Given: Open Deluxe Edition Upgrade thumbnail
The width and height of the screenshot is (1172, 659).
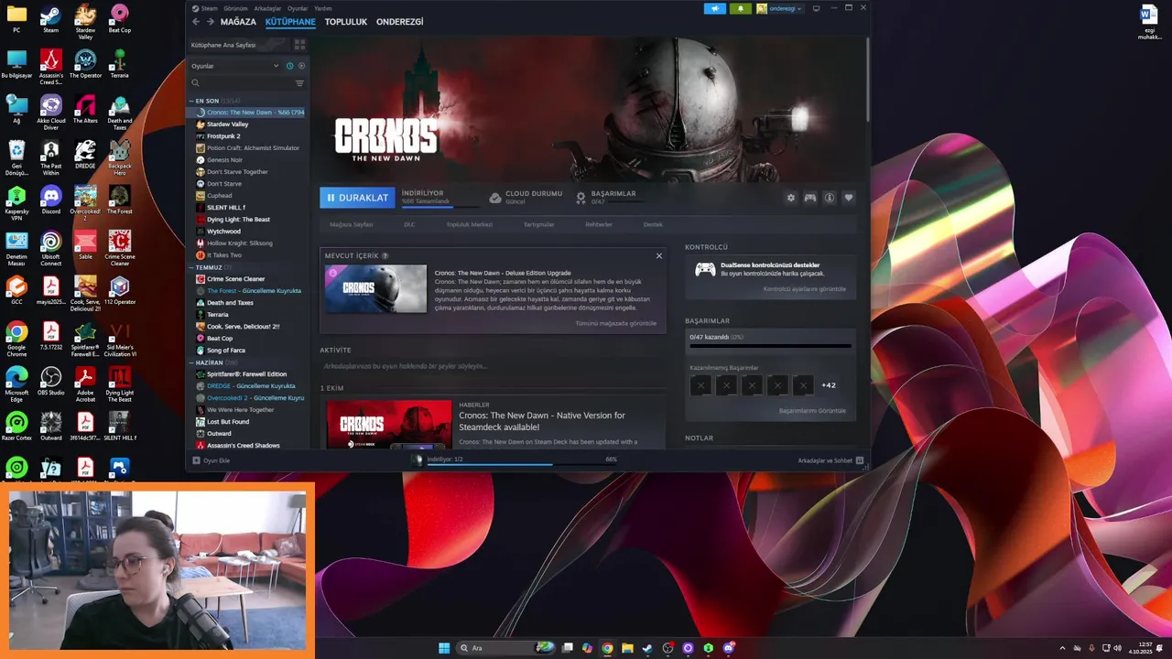Looking at the screenshot, I should pos(375,289).
